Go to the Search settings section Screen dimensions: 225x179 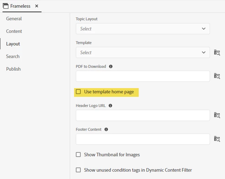click(13, 56)
